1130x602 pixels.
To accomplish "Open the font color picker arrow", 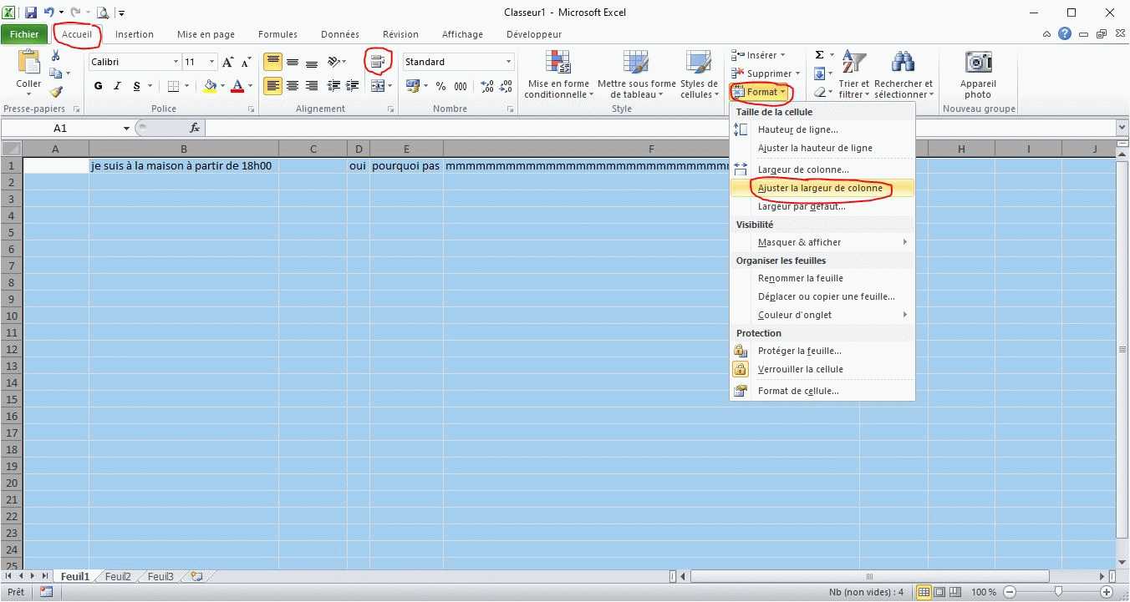I will tap(250, 86).
